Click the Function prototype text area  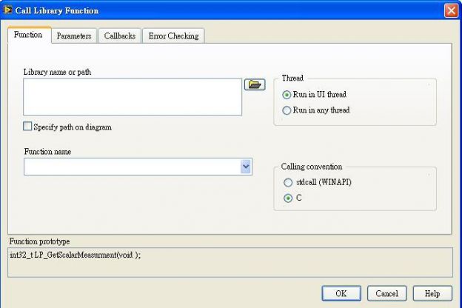[x=230, y=262]
